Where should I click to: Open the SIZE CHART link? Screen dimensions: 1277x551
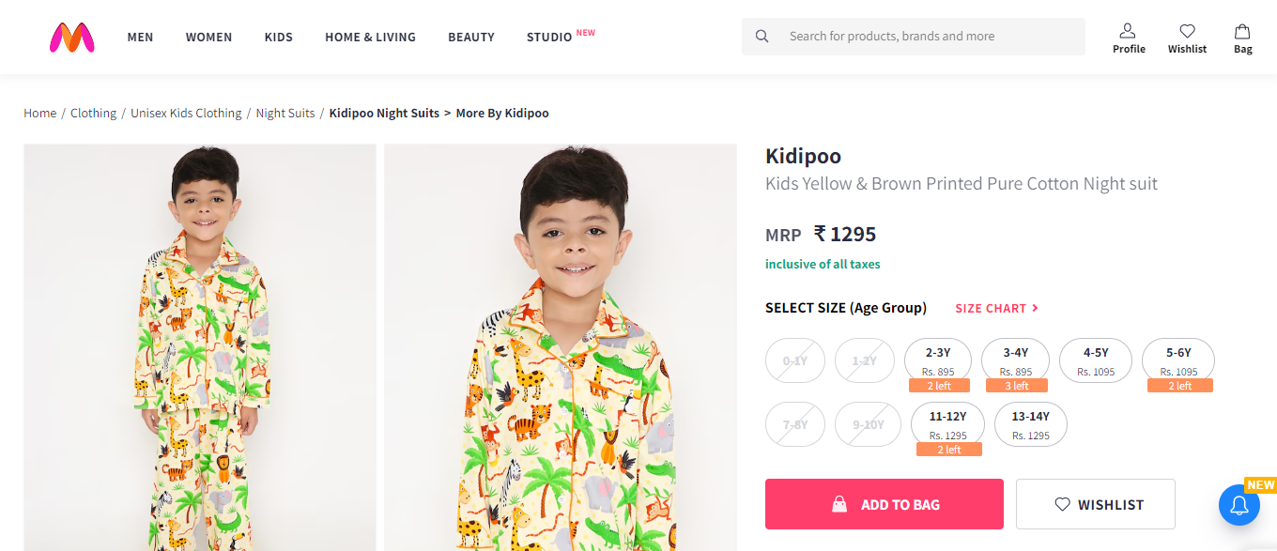[x=996, y=308]
